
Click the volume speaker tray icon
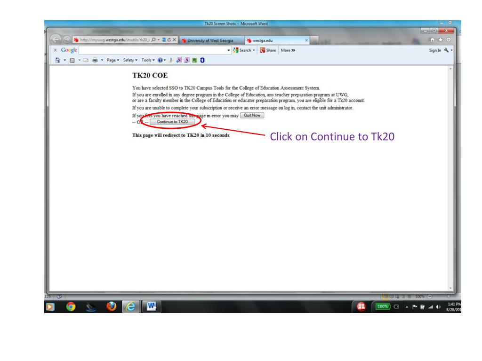click(438, 306)
